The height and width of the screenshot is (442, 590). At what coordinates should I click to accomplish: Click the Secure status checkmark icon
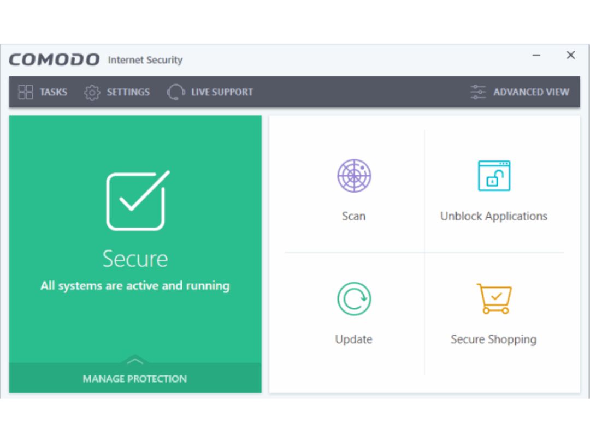(138, 200)
